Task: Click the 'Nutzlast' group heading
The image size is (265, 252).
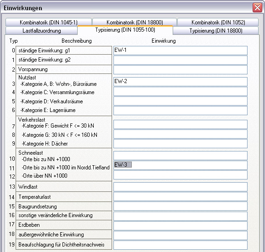Action: point(27,78)
